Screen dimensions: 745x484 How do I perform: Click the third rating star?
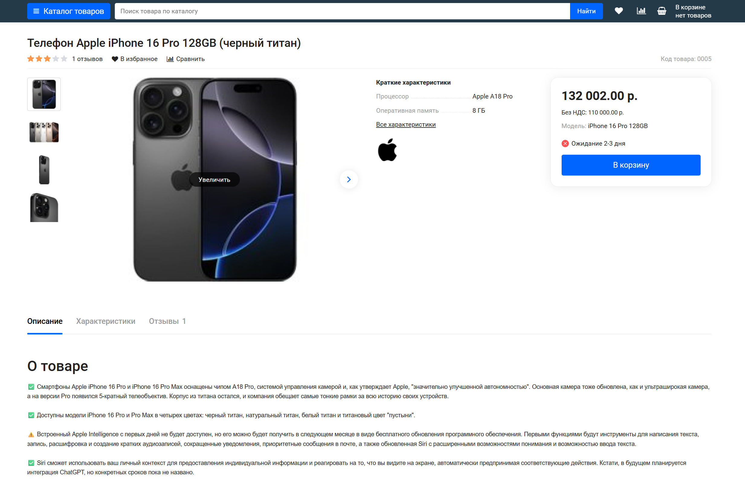point(47,59)
